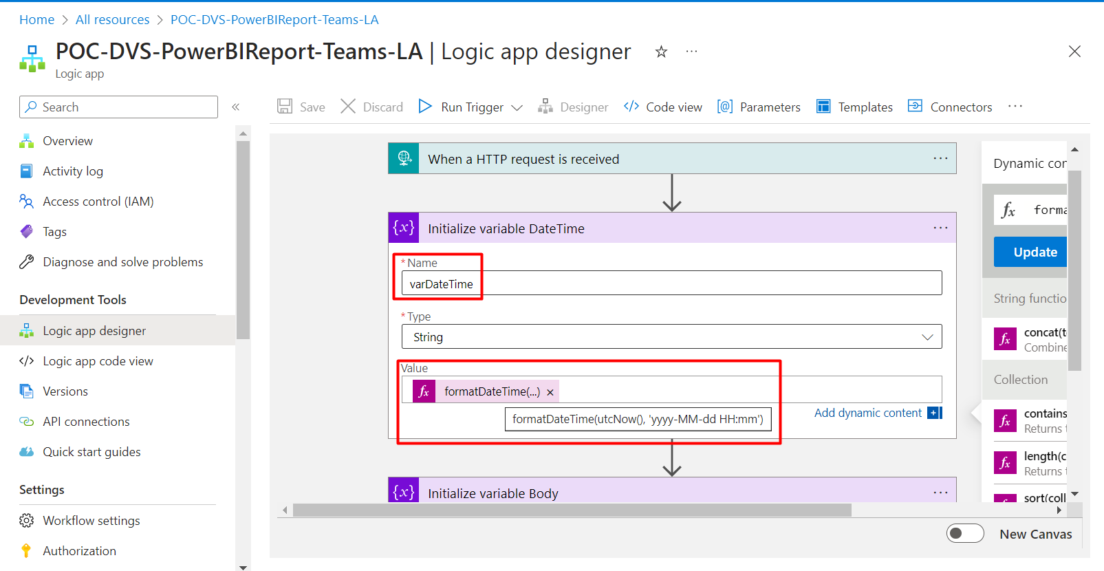
Task: Click the String functions section header
Action: pyautogui.click(x=1025, y=298)
